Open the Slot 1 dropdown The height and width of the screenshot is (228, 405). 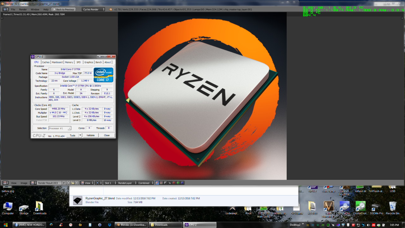(110, 183)
